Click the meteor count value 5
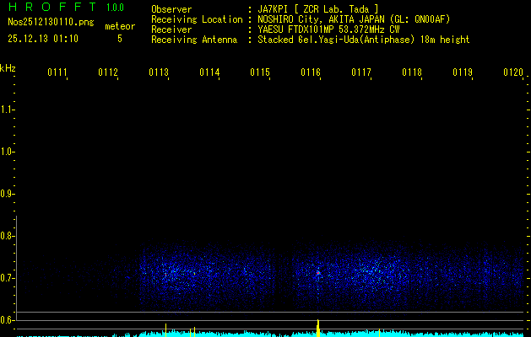 (119, 39)
